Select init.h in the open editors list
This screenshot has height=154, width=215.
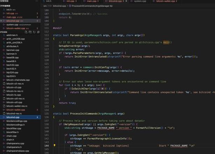(20, 10)
